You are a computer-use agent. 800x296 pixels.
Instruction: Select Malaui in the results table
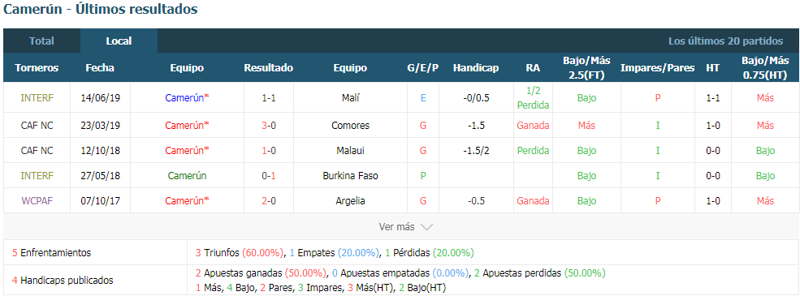click(x=350, y=151)
